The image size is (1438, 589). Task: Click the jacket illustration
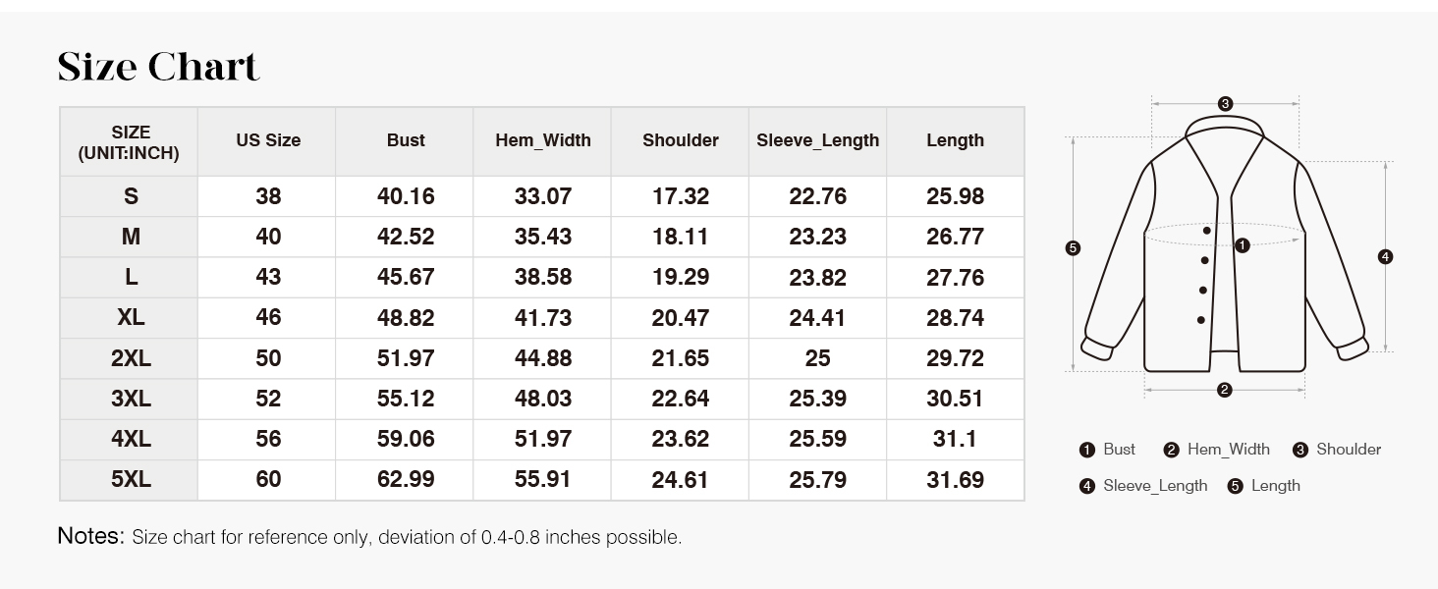tap(1225, 245)
